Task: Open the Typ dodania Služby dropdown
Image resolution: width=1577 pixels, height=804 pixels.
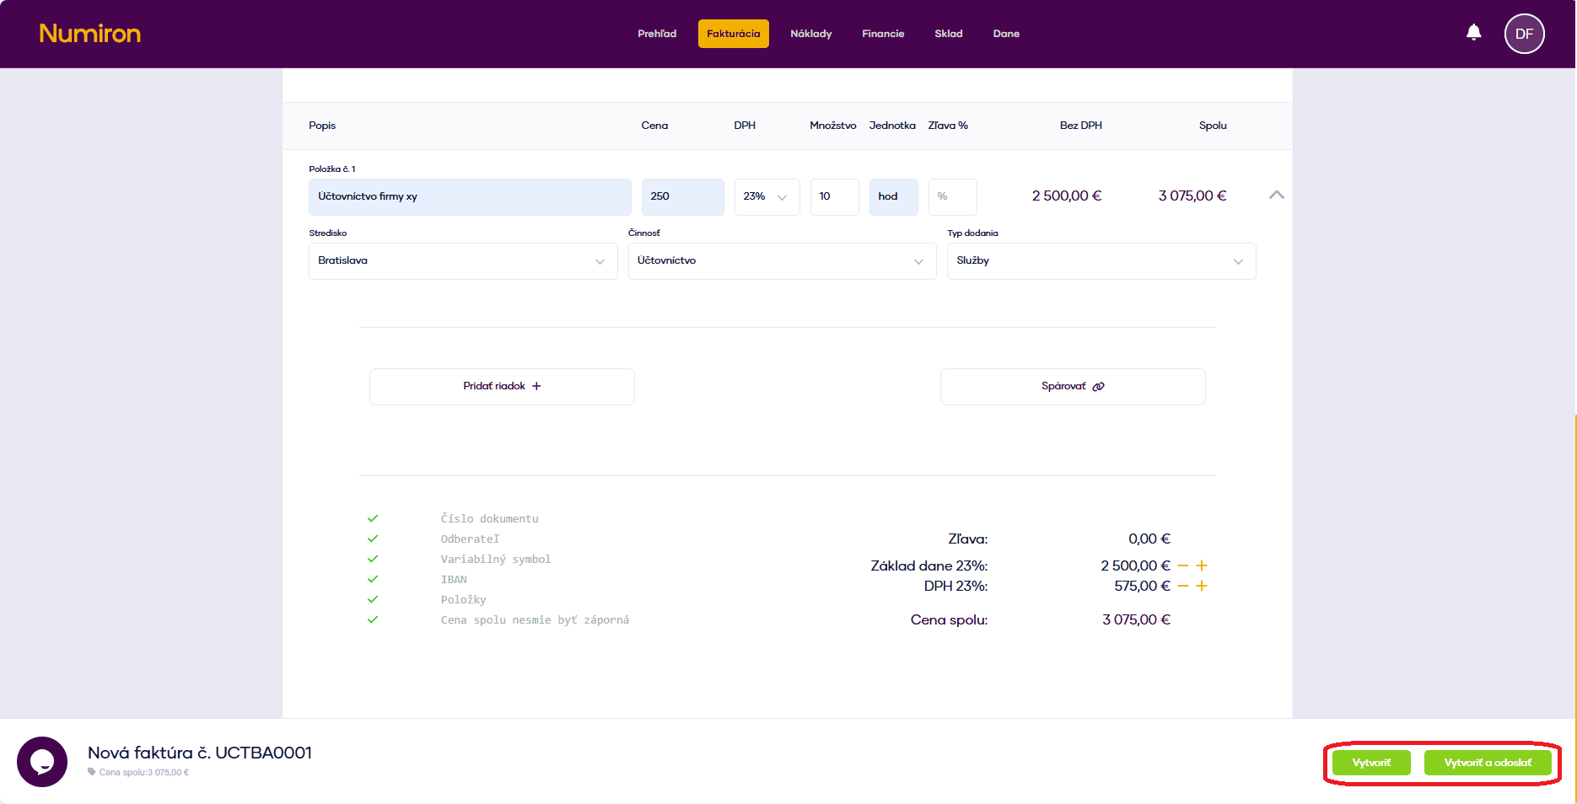Action: point(1101,261)
